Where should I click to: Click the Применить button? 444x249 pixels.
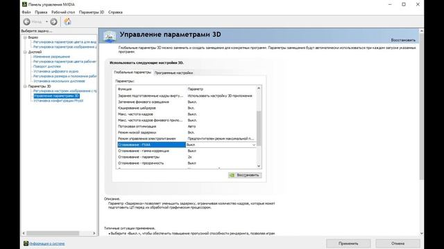point(348,243)
